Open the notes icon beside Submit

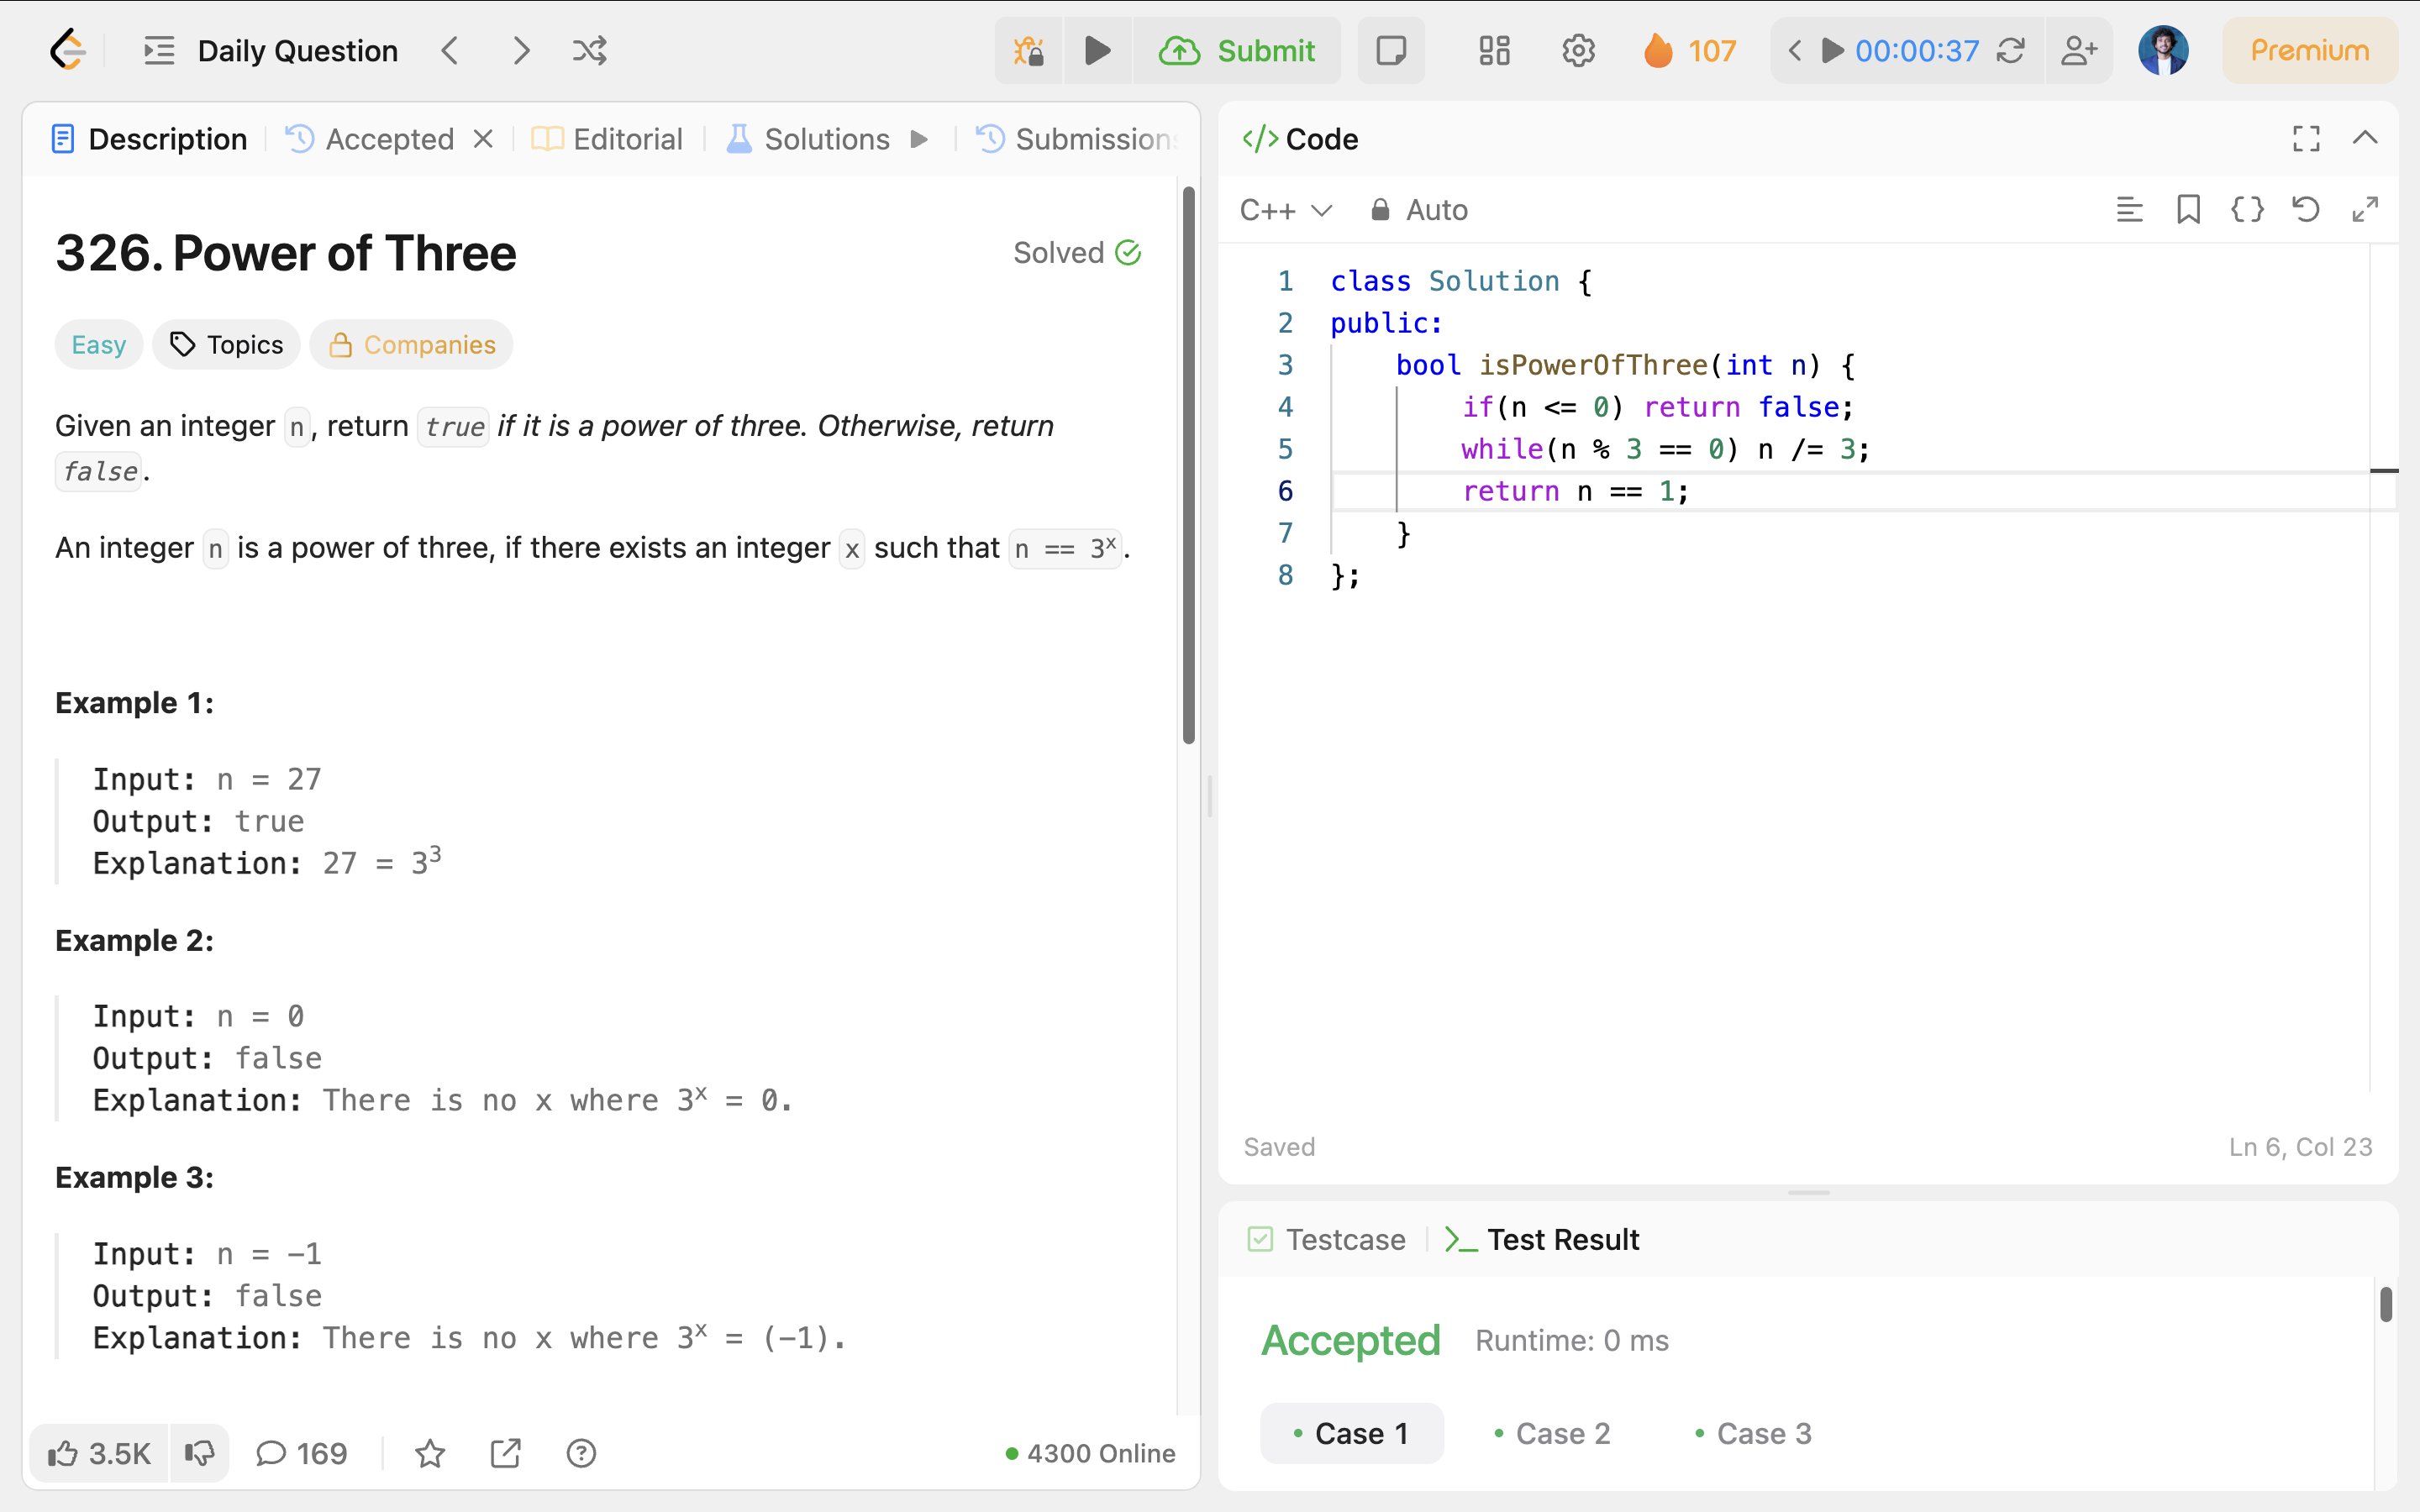[1390, 50]
